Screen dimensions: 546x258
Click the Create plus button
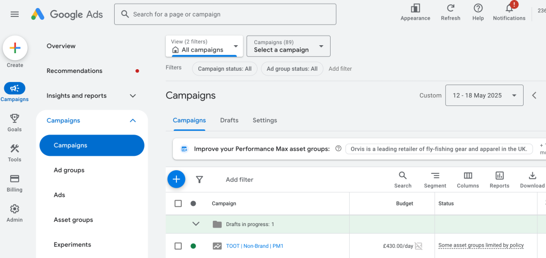coord(15,48)
